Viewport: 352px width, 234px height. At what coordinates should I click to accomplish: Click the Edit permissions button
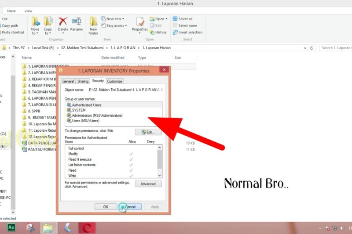click(x=148, y=132)
